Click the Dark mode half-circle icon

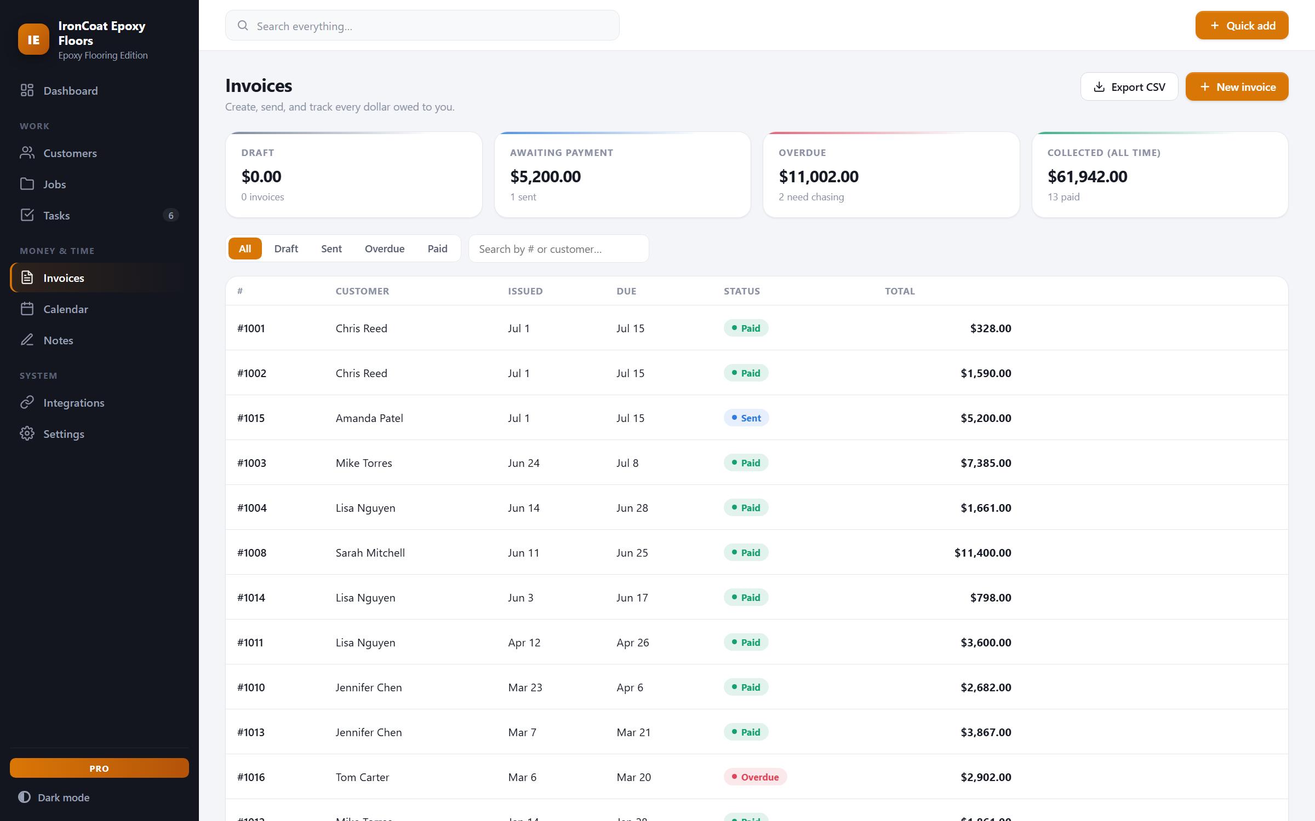click(x=24, y=797)
